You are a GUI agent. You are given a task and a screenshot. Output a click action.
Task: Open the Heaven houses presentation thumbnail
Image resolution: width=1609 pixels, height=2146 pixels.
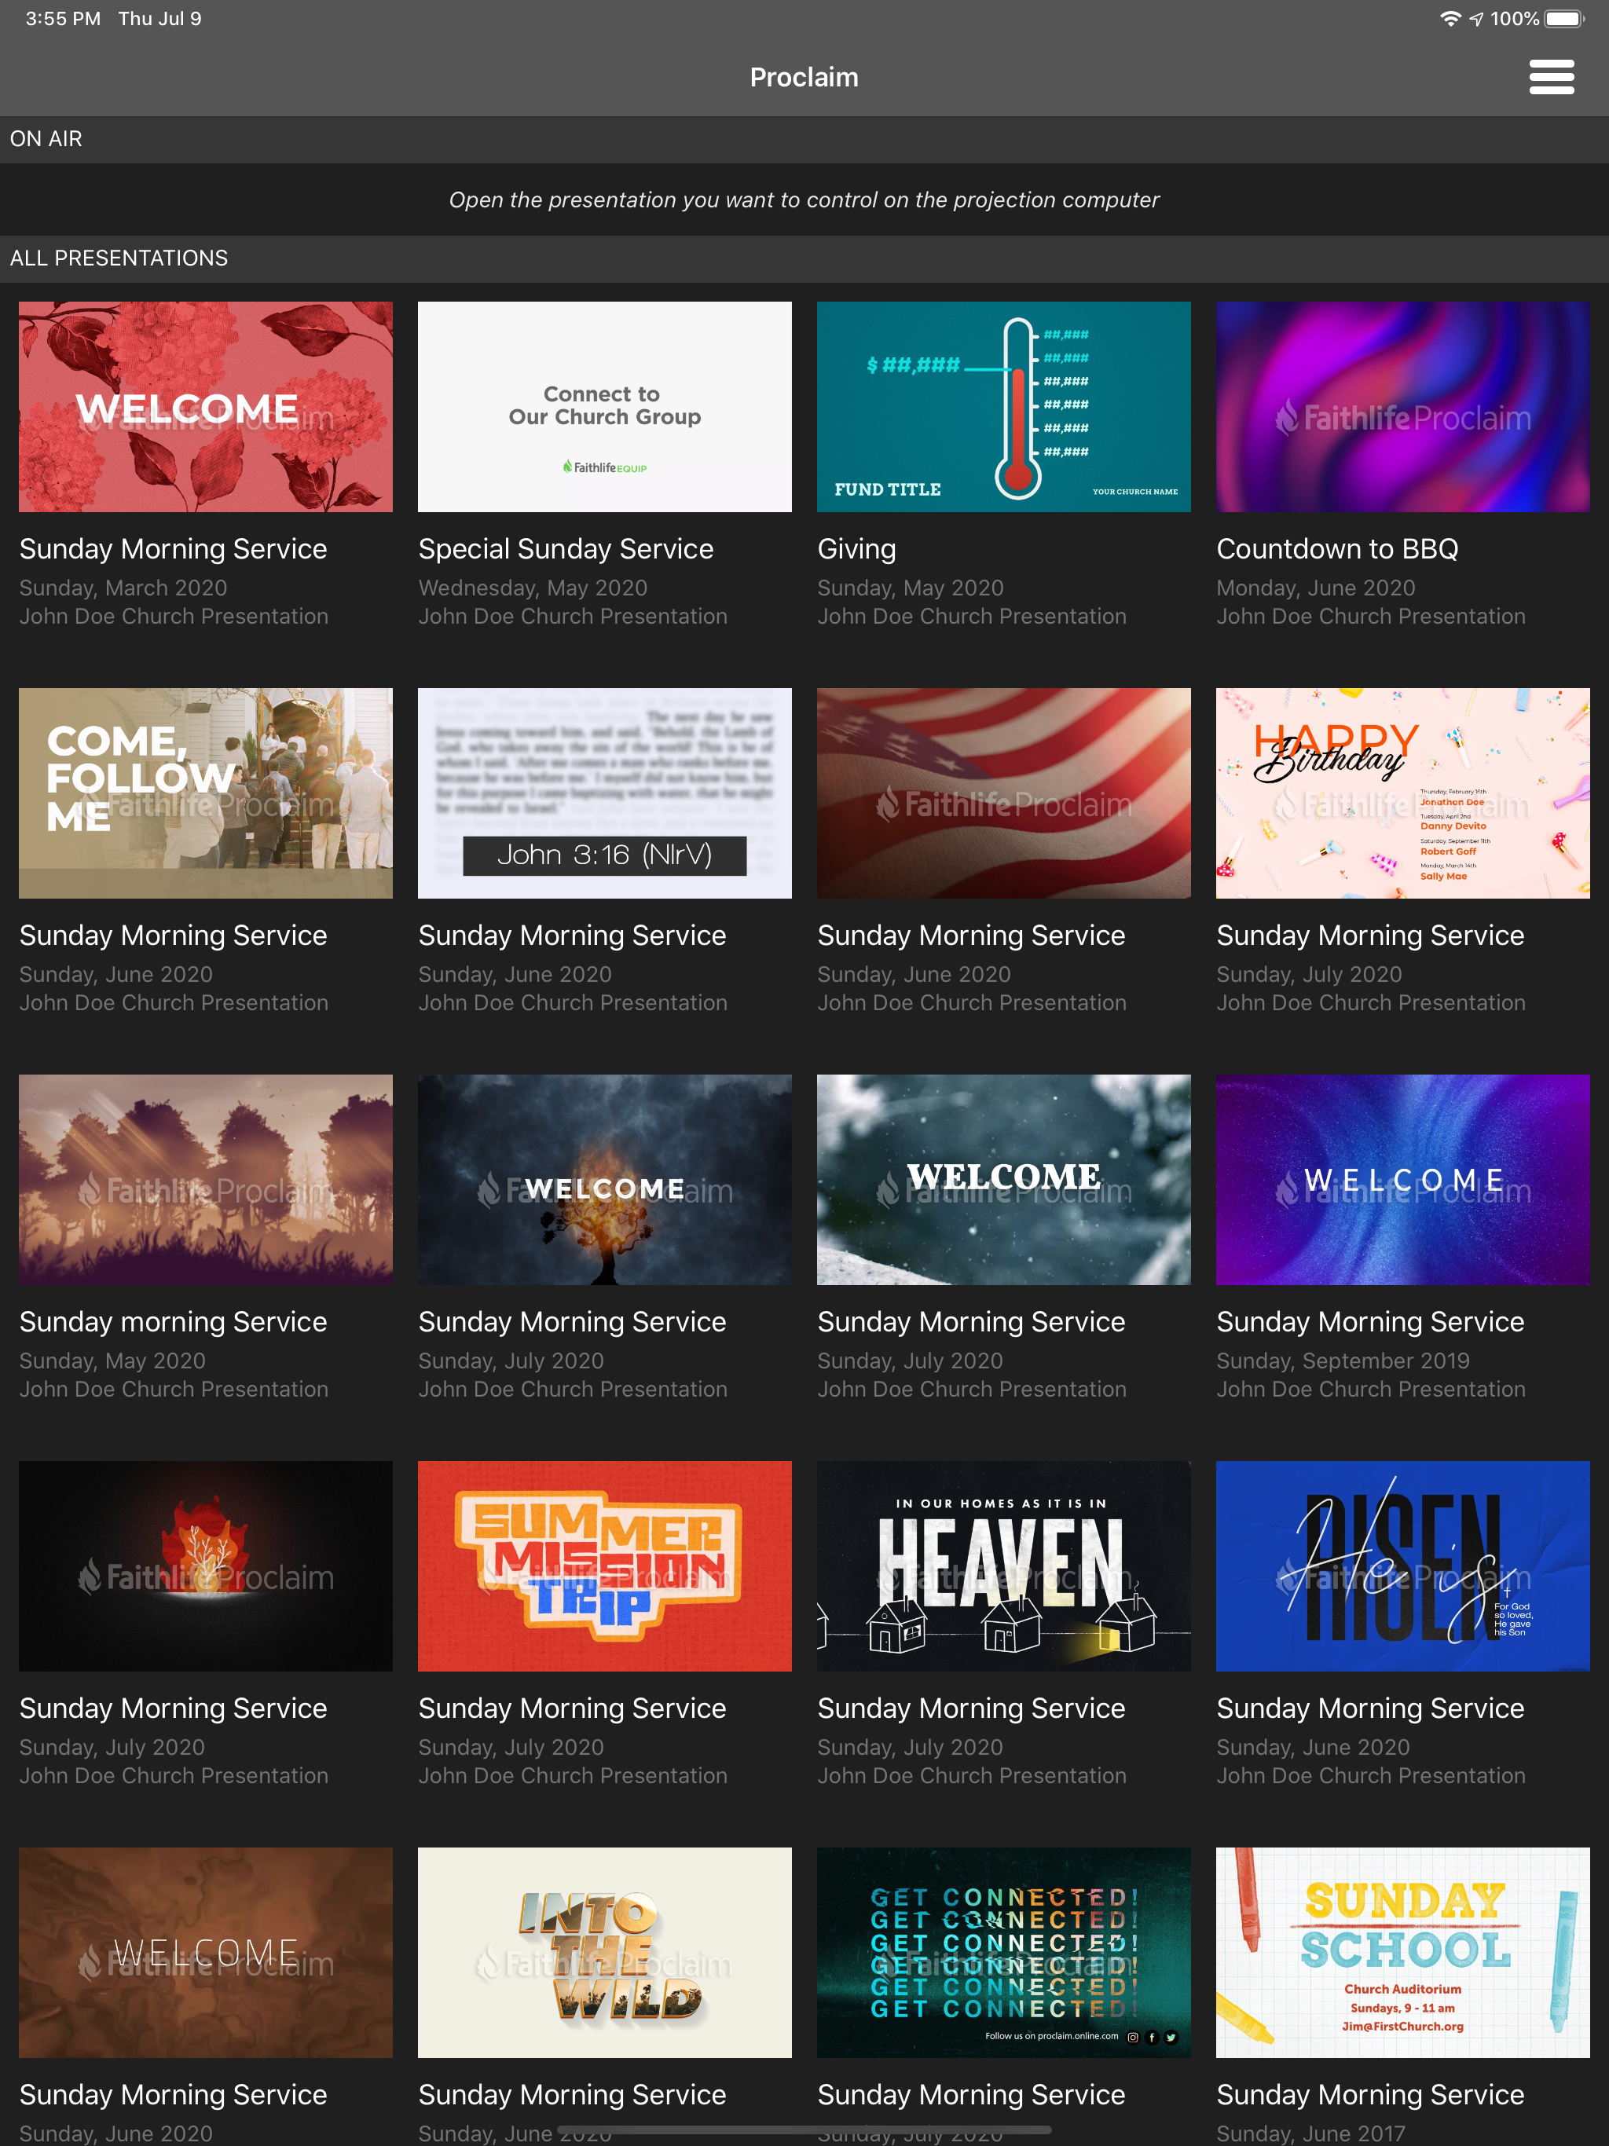(1003, 1566)
